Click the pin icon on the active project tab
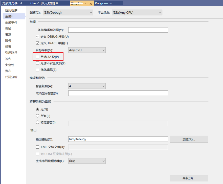 [86, 4]
